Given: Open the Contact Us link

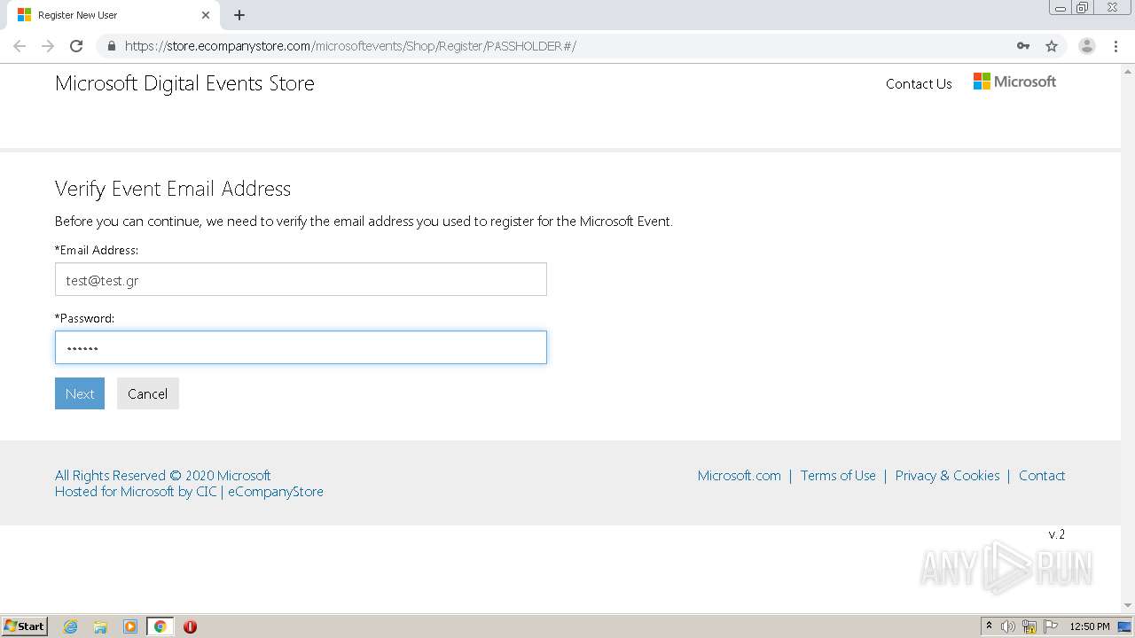Looking at the screenshot, I should coord(919,83).
